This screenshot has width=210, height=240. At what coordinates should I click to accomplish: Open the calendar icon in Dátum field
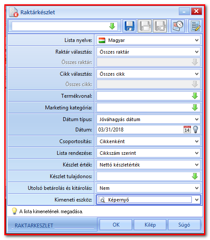pyautogui.click(x=187, y=130)
